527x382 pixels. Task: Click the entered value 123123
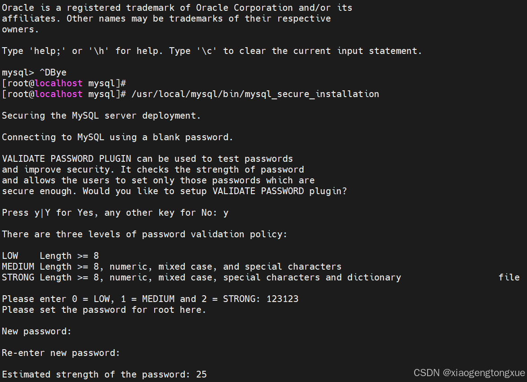(x=282, y=299)
